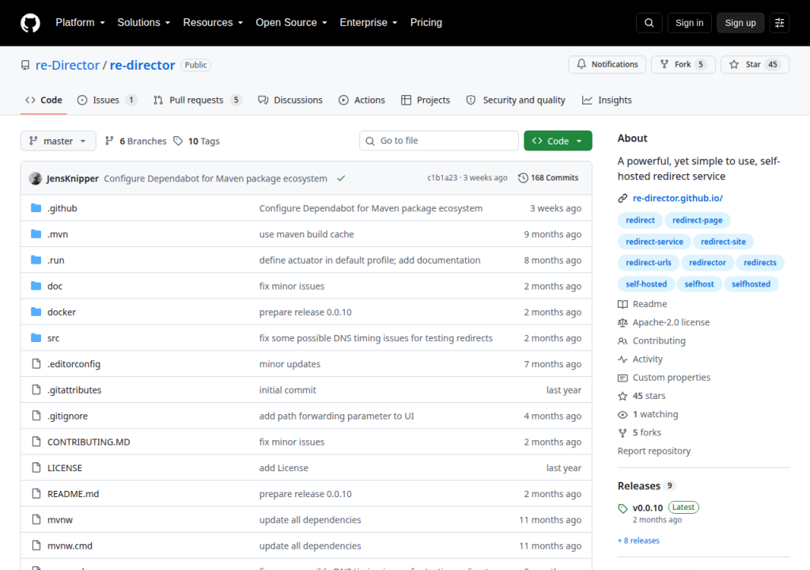Image resolution: width=810 pixels, height=570 pixels.
Task: Open the search magnifier button
Action: pyautogui.click(x=649, y=23)
